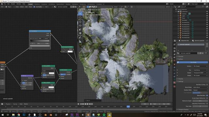The image size is (209, 117).
Task: Enable the Backface Culling checkbox
Action: point(207,84)
